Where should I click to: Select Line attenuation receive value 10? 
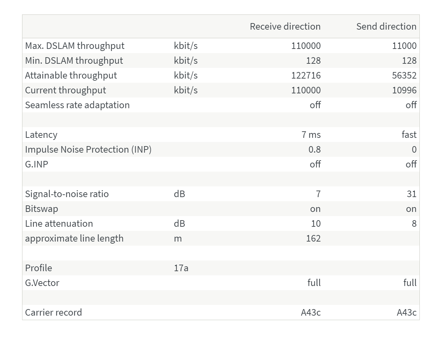tap(316, 224)
